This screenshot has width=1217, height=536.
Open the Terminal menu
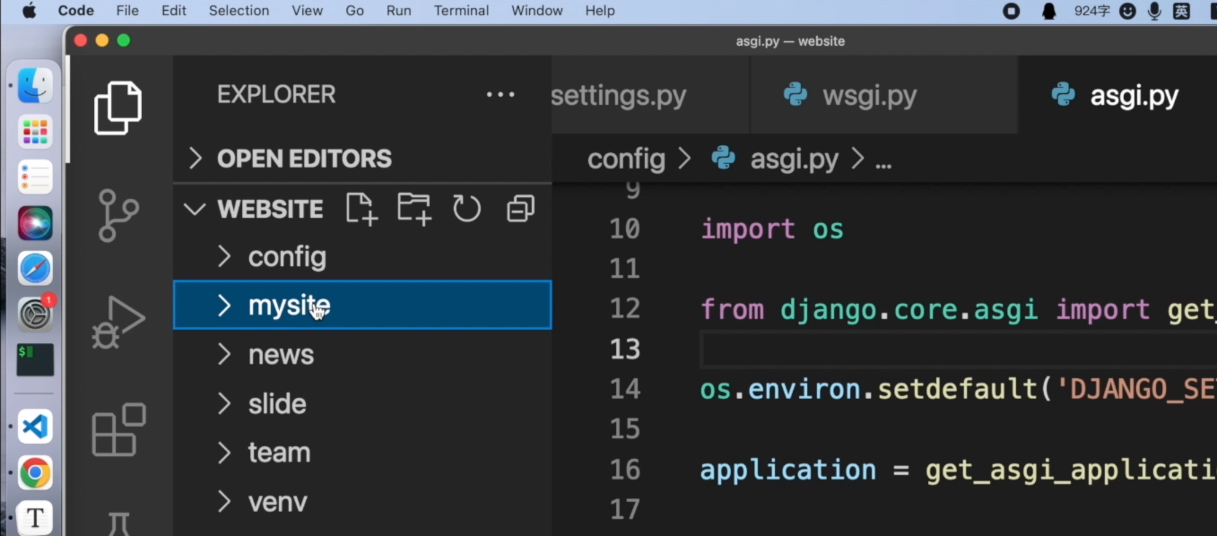[461, 10]
